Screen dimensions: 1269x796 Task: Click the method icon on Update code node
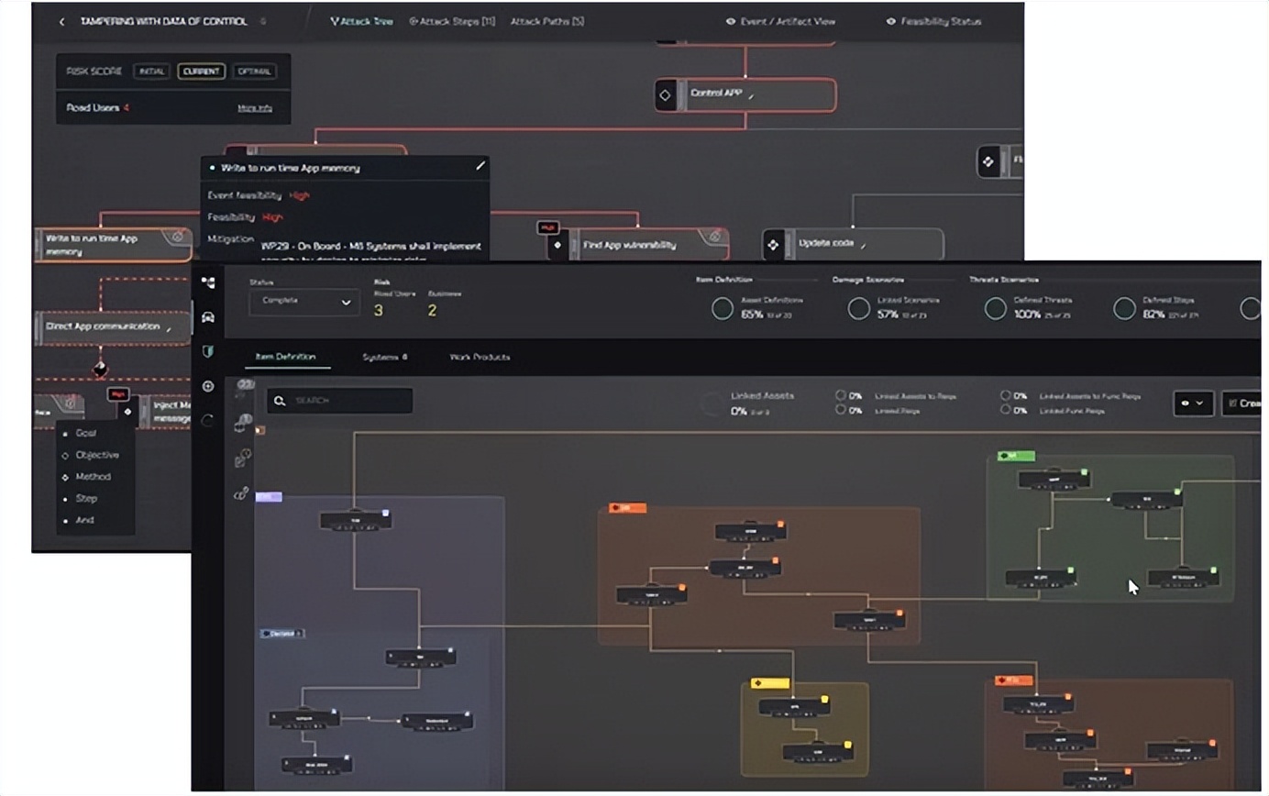click(773, 245)
